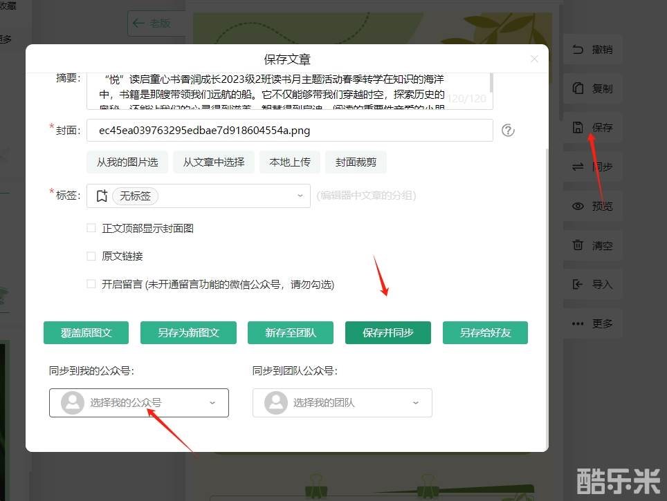Open the more (更多) three-dots menu
The height and width of the screenshot is (501, 667).
(x=578, y=323)
